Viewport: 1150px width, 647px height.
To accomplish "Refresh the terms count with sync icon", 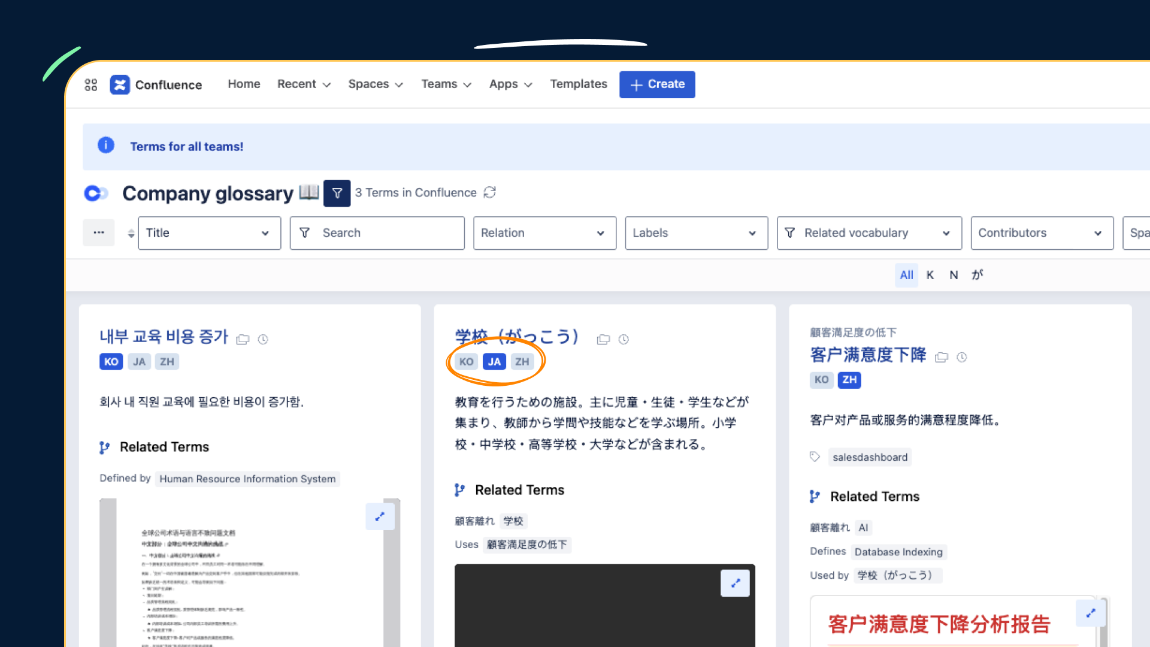I will 490,192.
